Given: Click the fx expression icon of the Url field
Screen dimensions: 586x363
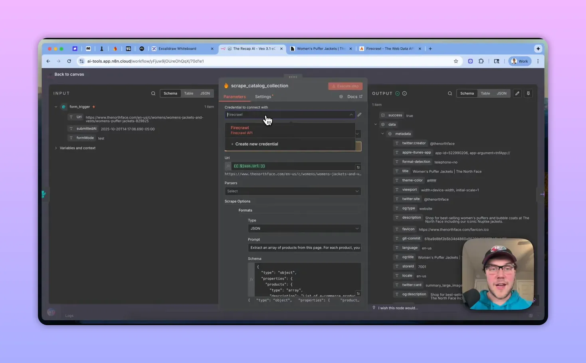Looking at the screenshot, I should (228, 166).
